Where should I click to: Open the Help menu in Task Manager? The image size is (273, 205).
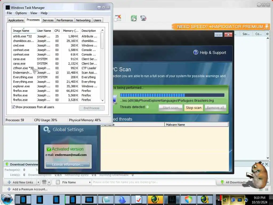coord(44,13)
